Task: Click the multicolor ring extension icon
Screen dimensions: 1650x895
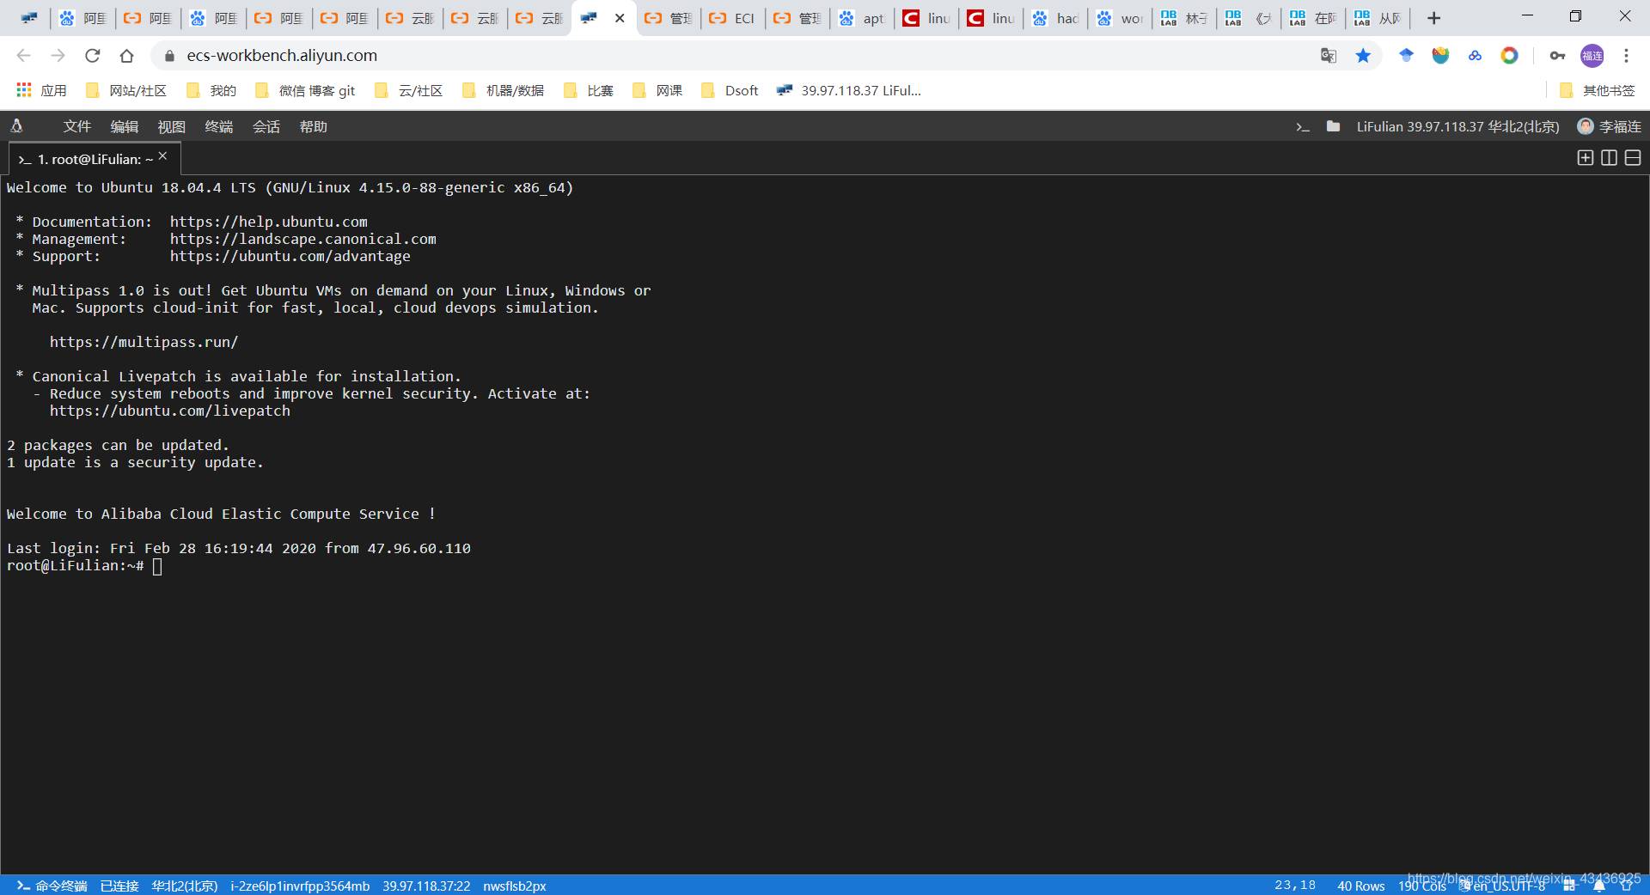Action: (x=1509, y=56)
